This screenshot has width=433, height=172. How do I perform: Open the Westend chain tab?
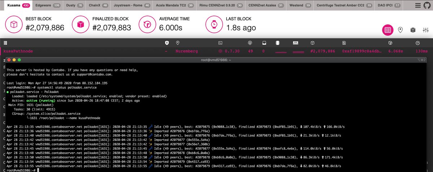299,5
